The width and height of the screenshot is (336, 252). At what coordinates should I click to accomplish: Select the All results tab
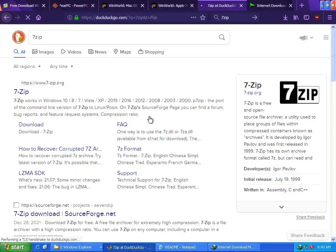[19, 52]
